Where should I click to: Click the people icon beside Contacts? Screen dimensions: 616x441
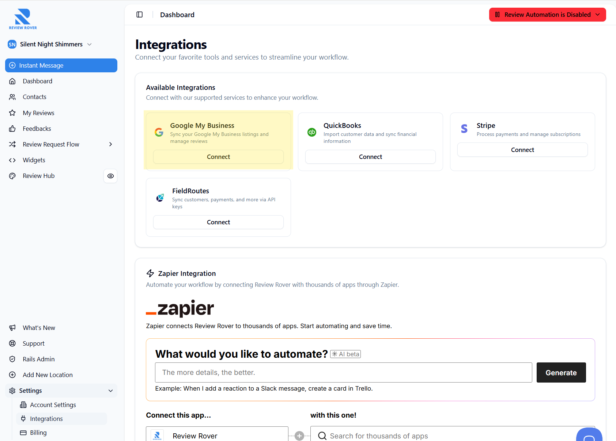pos(12,97)
